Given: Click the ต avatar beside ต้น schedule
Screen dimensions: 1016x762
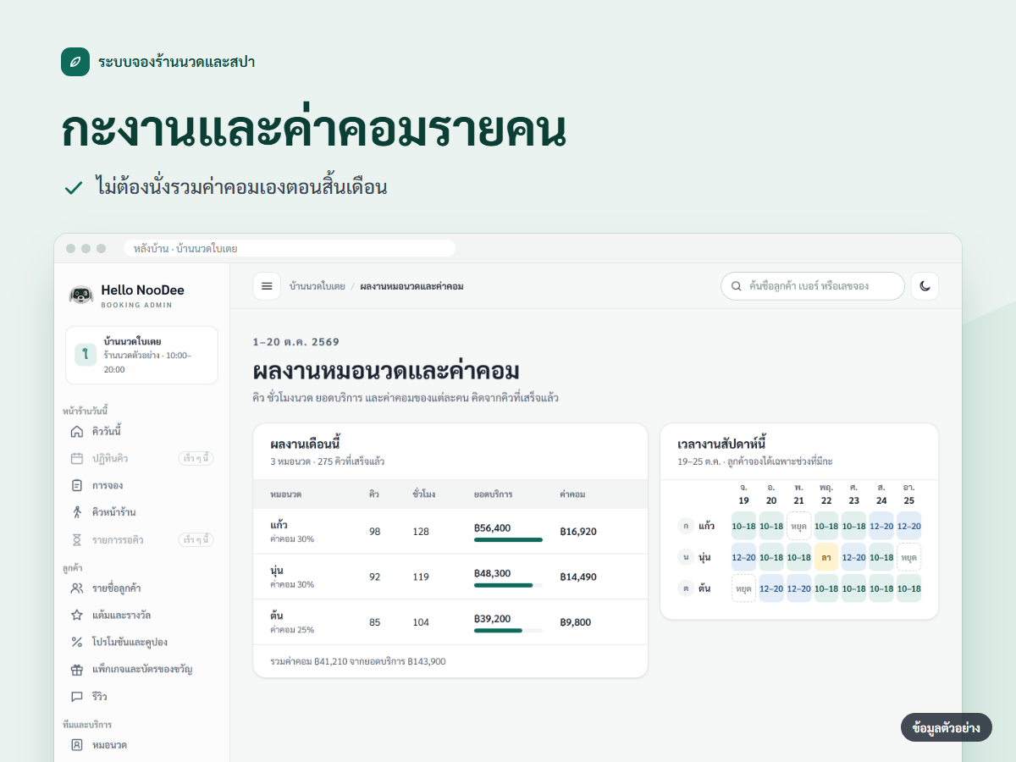Looking at the screenshot, I should pyautogui.click(x=685, y=588).
